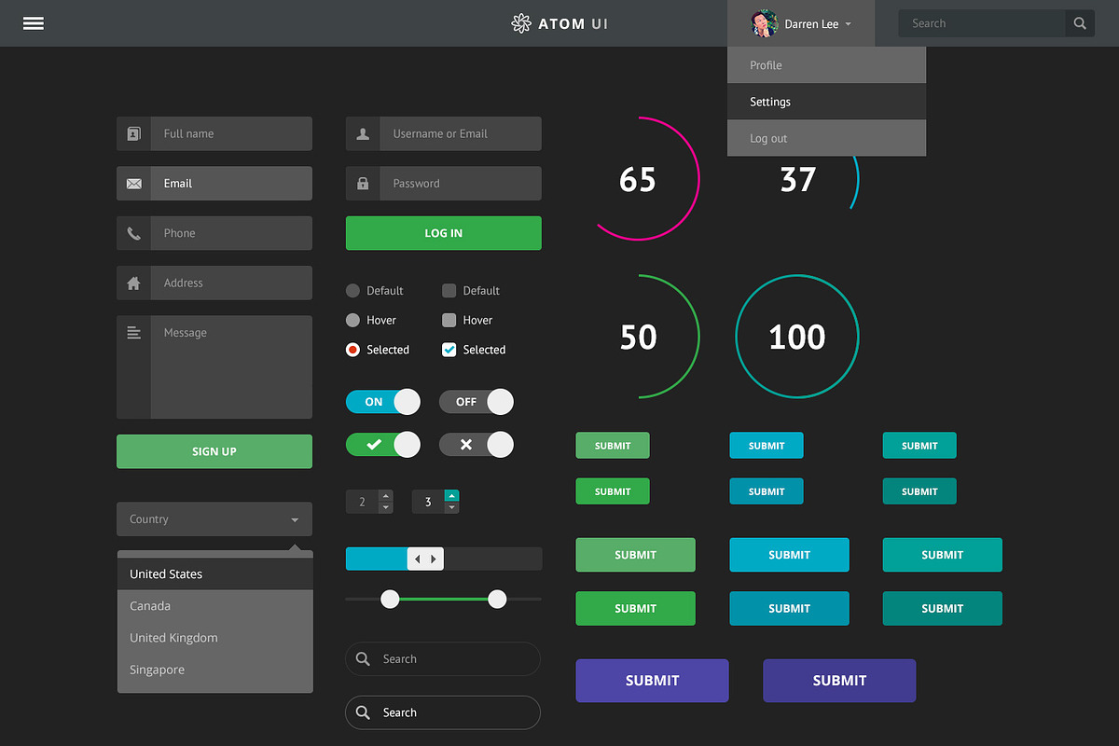Choose United States from country list
The width and height of the screenshot is (1119, 746).
[214, 574]
